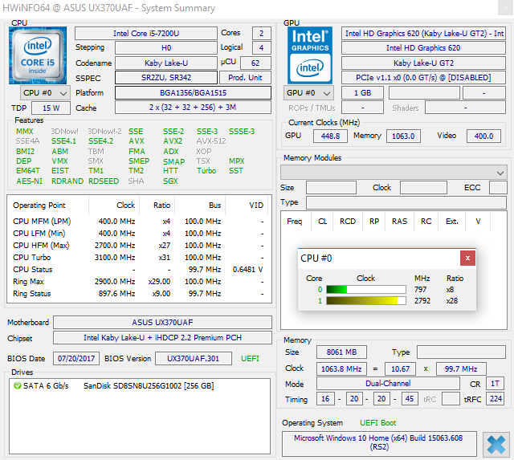Click the Cores count field
This screenshot has height=460, width=514.
(x=262, y=34)
